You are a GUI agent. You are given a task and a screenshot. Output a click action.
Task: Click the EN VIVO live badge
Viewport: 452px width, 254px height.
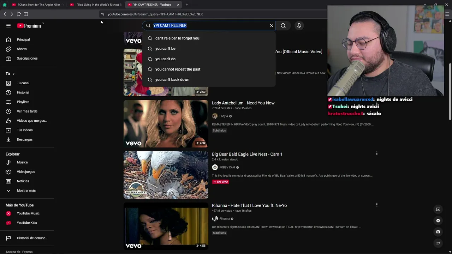(220, 182)
